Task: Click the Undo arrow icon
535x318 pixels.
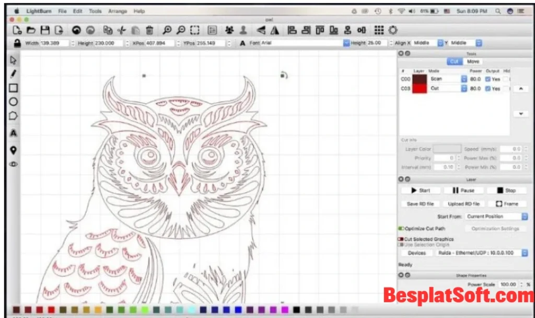Action: [76, 30]
